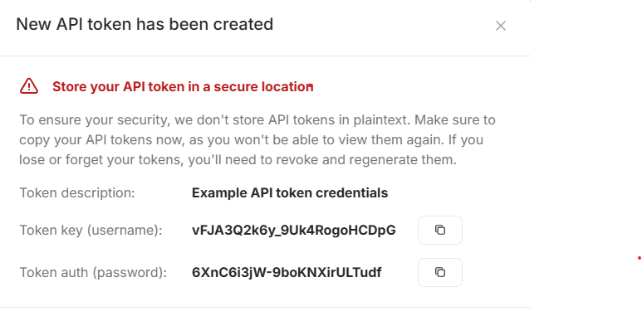Click the line starting 'lose or forget your tokens'

pyautogui.click(x=238, y=160)
